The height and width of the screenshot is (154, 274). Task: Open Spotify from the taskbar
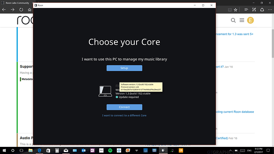pyautogui.click(x=110, y=150)
